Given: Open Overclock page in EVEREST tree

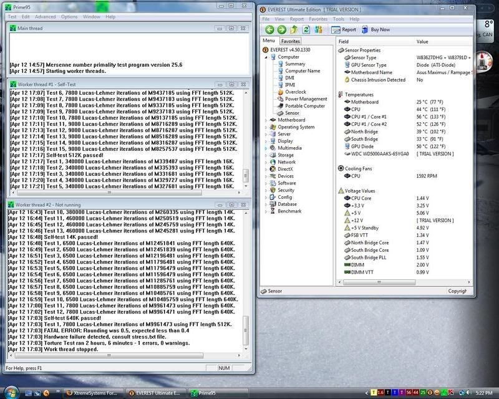Looking at the screenshot, I should (x=295, y=92).
